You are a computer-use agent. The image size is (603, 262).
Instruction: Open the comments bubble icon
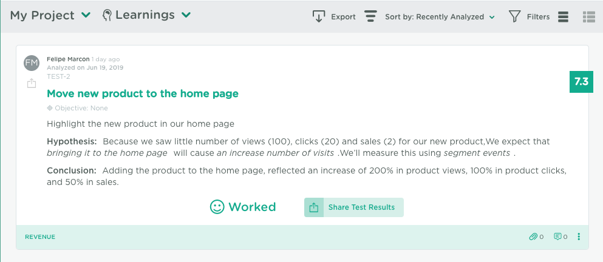pyautogui.click(x=557, y=237)
